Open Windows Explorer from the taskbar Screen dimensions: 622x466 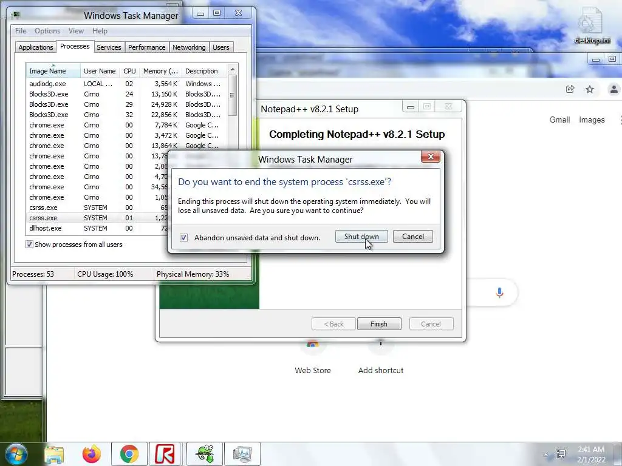coord(54,454)
